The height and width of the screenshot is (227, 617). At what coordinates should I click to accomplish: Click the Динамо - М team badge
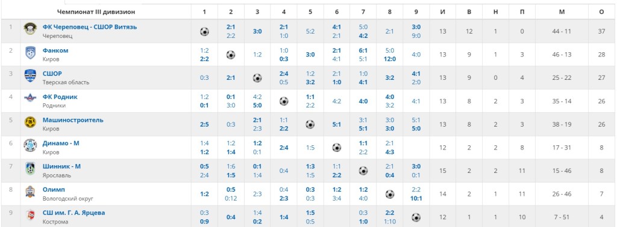[x=30, y=145]
